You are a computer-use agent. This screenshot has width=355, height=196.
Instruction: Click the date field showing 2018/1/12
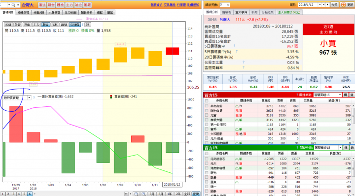308,5
